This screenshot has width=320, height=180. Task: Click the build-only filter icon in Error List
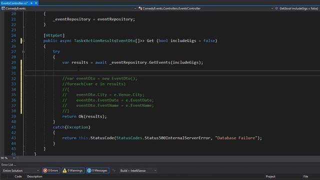(114, 170)
